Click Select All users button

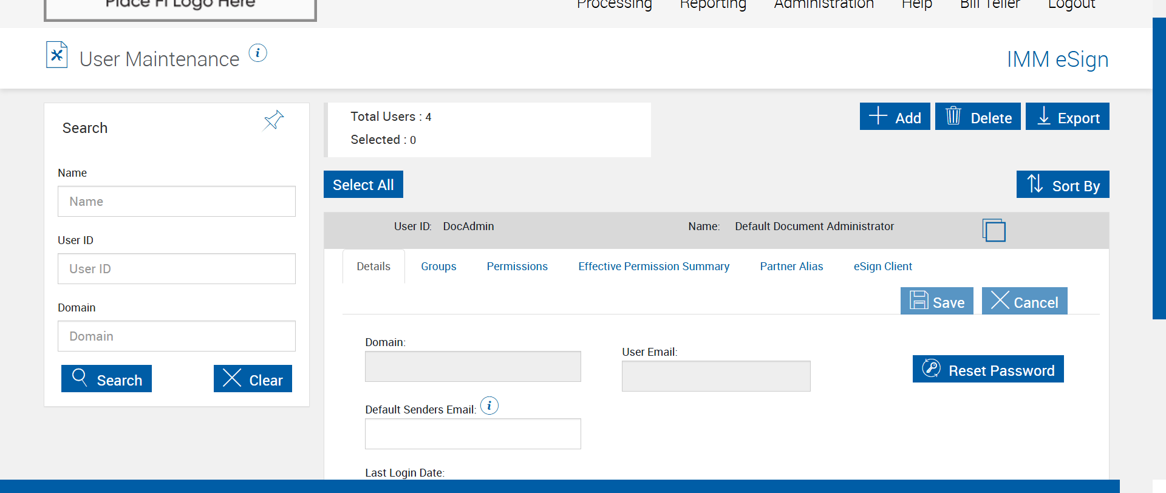[363, 185]
